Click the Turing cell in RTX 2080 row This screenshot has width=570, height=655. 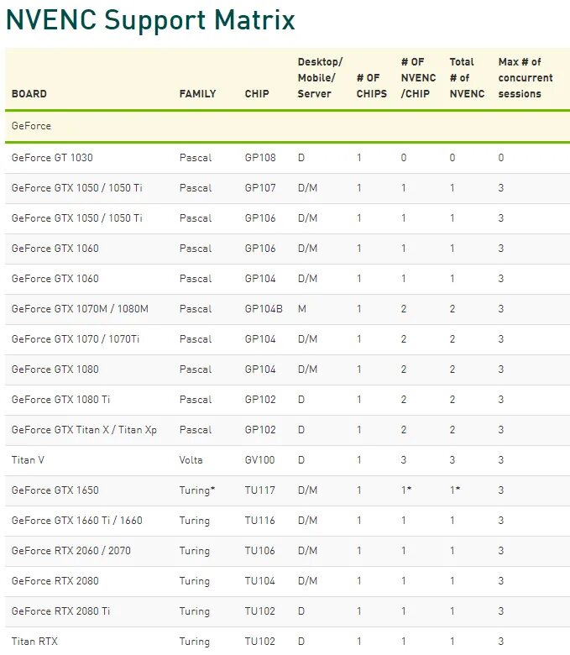pyautogui.click(x=195, y=581)
